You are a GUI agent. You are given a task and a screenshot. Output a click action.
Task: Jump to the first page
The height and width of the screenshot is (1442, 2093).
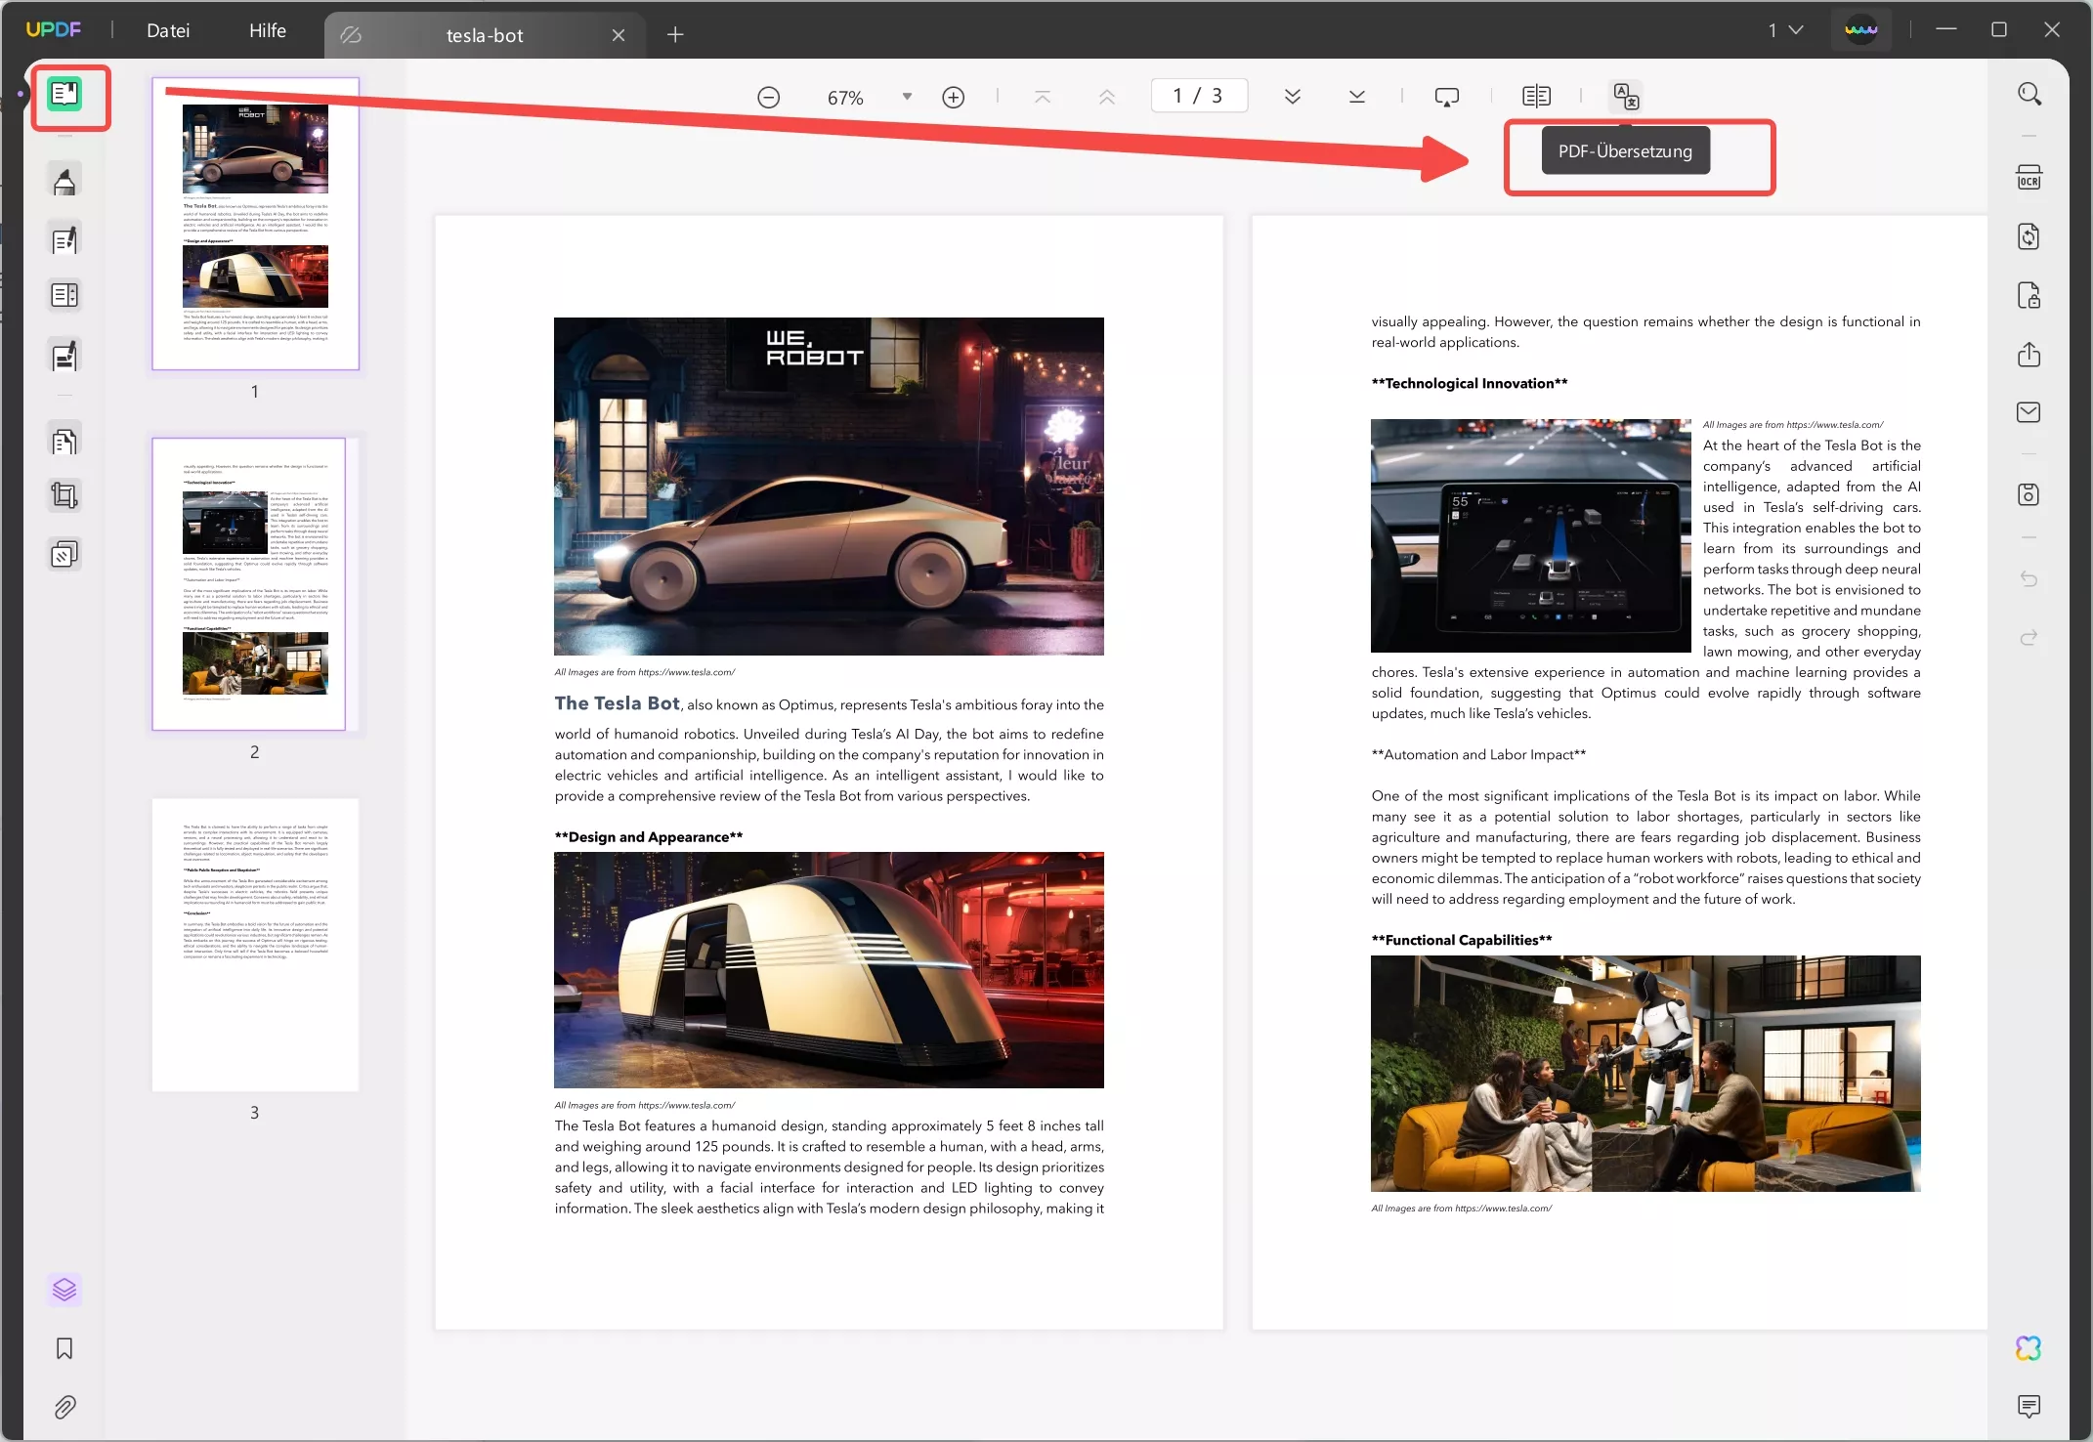coord(1043,97)
